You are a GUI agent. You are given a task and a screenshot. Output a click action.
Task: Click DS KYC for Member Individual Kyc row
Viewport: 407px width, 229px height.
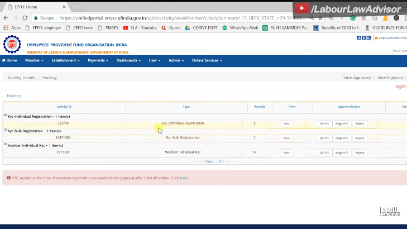click(x=324, y=152)
